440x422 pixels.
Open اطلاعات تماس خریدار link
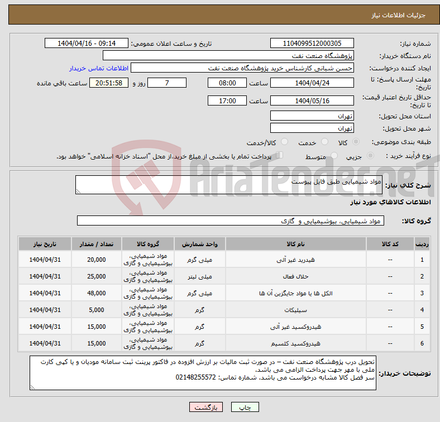tap(99, 68)
